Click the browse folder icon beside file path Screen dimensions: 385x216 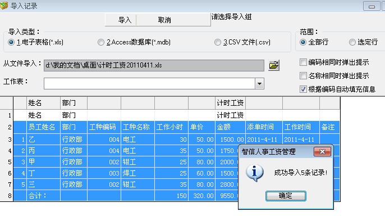(274, 65)
